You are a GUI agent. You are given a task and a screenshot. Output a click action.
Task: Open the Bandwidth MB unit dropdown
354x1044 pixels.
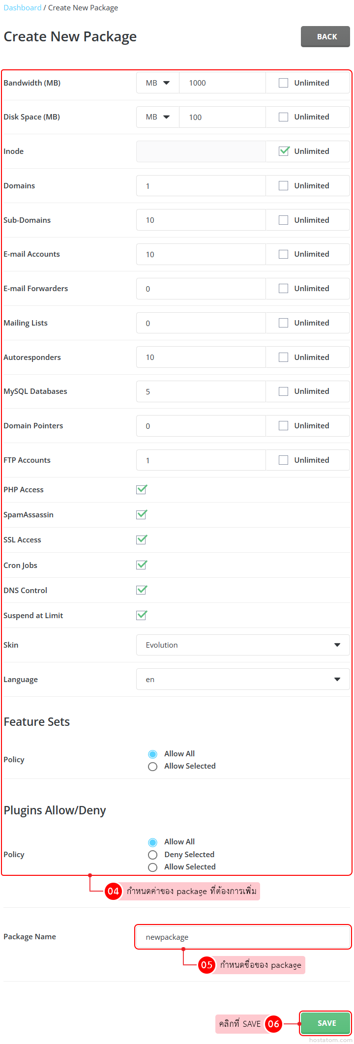pos(157,83)
